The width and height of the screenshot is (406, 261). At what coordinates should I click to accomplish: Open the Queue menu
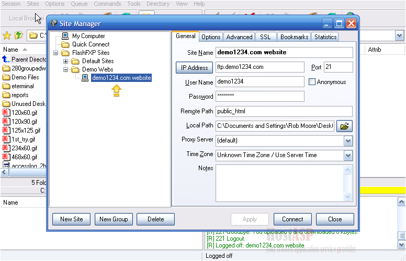click(79, 4)
